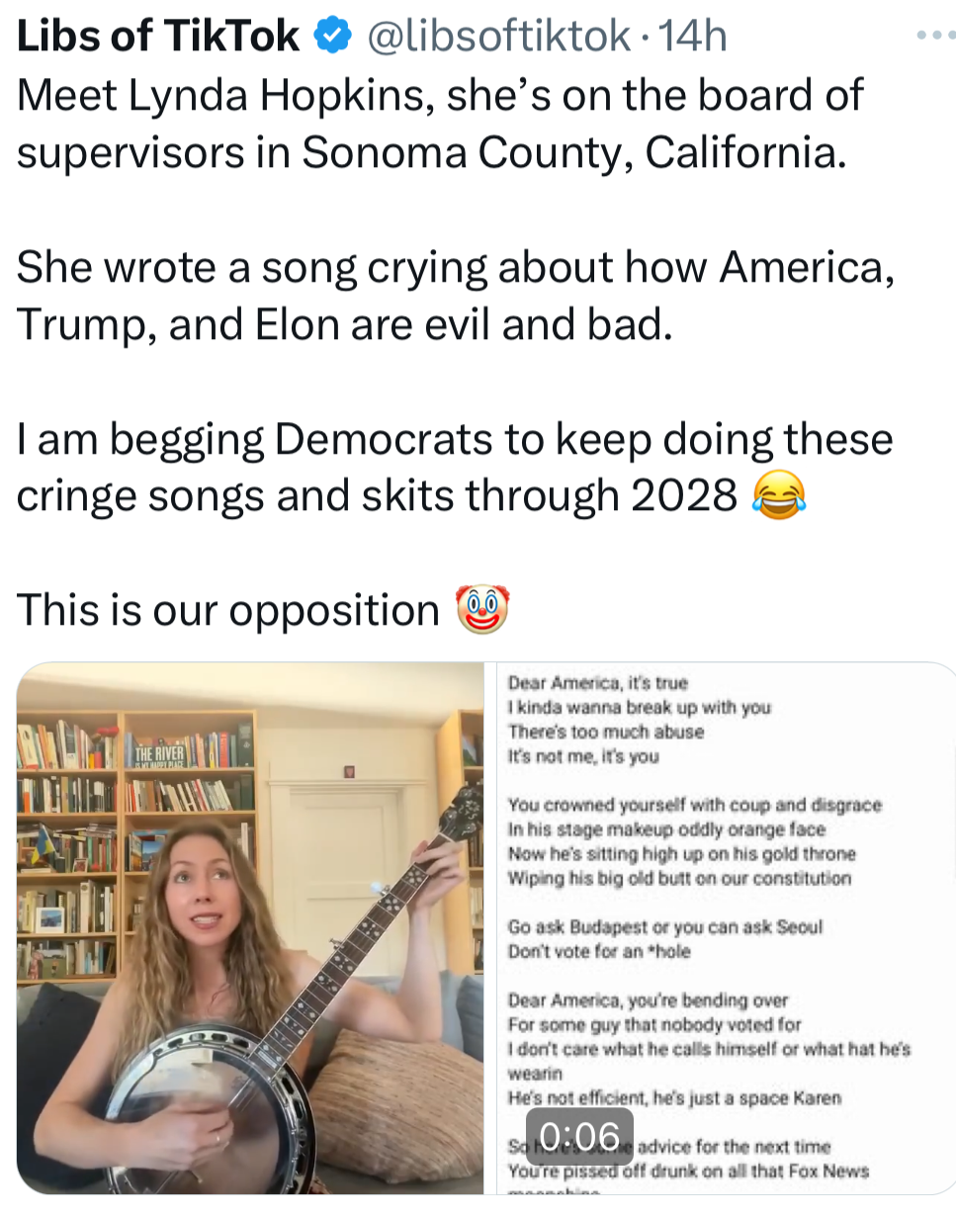The height and width of the screenshot is (1217, 956).
Task: Open the Libs of TikTok profile name
Action: pos(158,37)
